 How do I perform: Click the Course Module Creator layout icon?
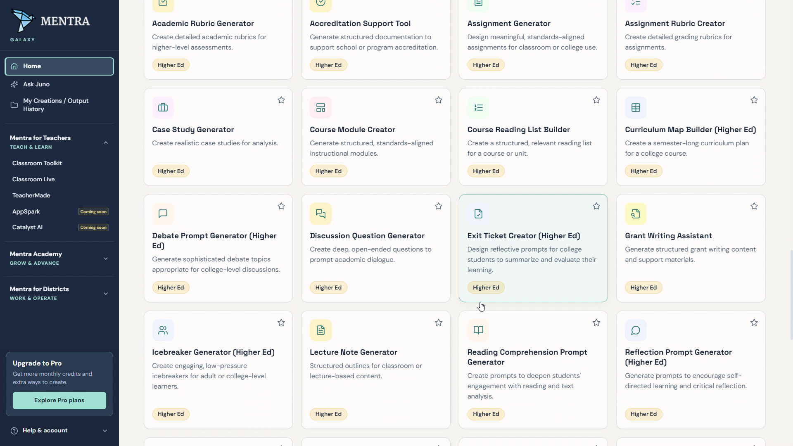(321, 107)
